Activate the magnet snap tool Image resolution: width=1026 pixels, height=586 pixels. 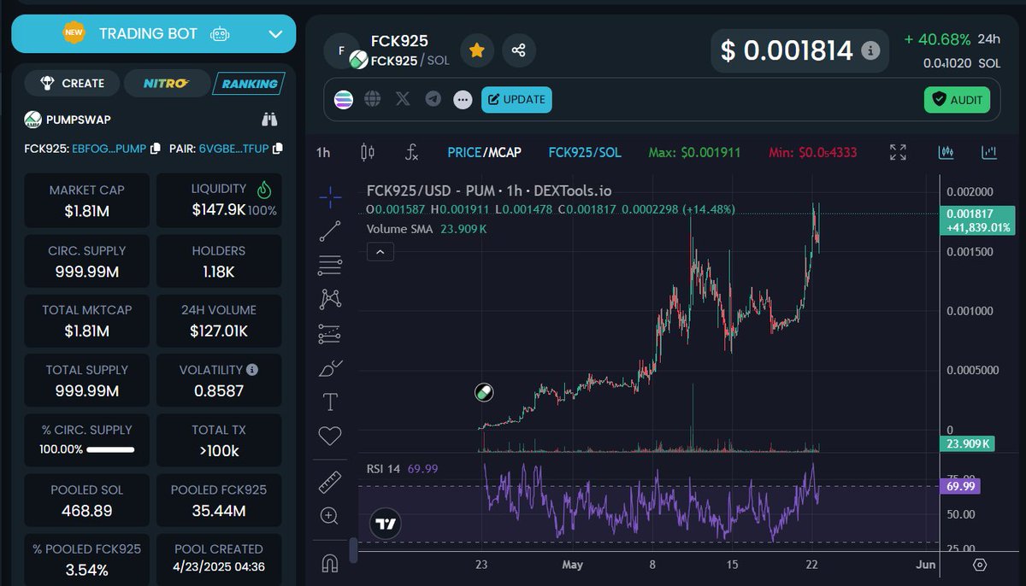tap(330, 562)
